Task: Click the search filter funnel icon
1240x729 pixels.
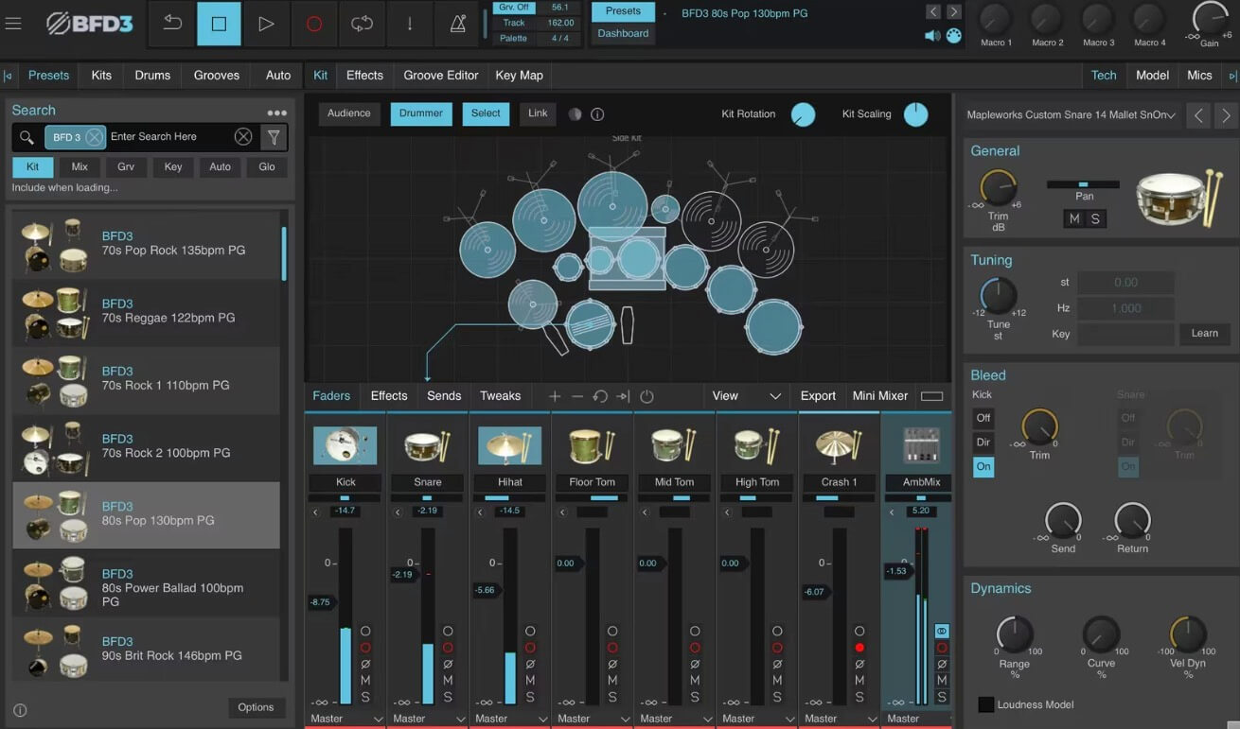Action: [274, 138]
